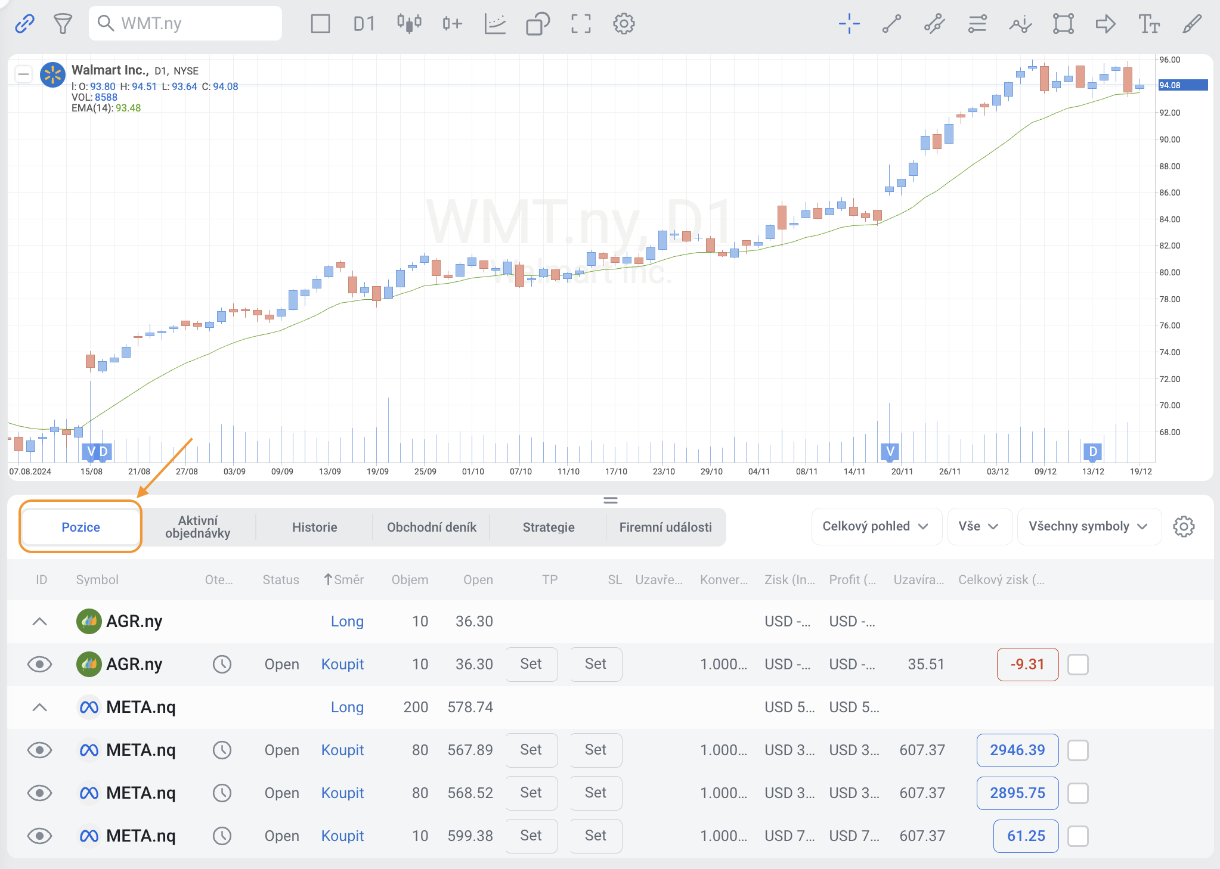The width and height of the screenshot is (1220, 869).
Task: Open the Obchodní deník tab
Action: coord(431,527)
